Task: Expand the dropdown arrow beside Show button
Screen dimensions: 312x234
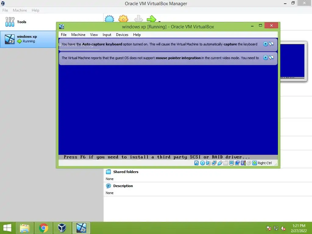Action: [x=159, y=21]
